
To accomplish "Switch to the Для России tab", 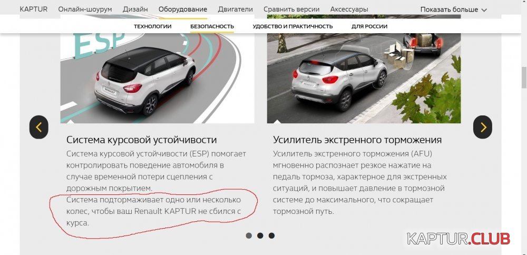I will point(369,26).
